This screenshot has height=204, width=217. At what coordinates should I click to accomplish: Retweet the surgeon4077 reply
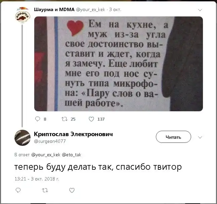[x=45, y=190]
